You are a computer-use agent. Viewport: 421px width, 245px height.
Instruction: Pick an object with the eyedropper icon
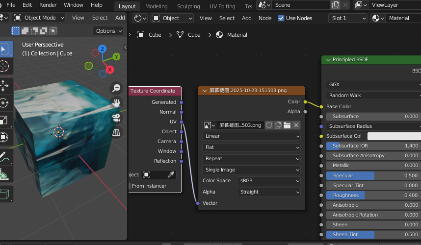[x=171, y=175]
